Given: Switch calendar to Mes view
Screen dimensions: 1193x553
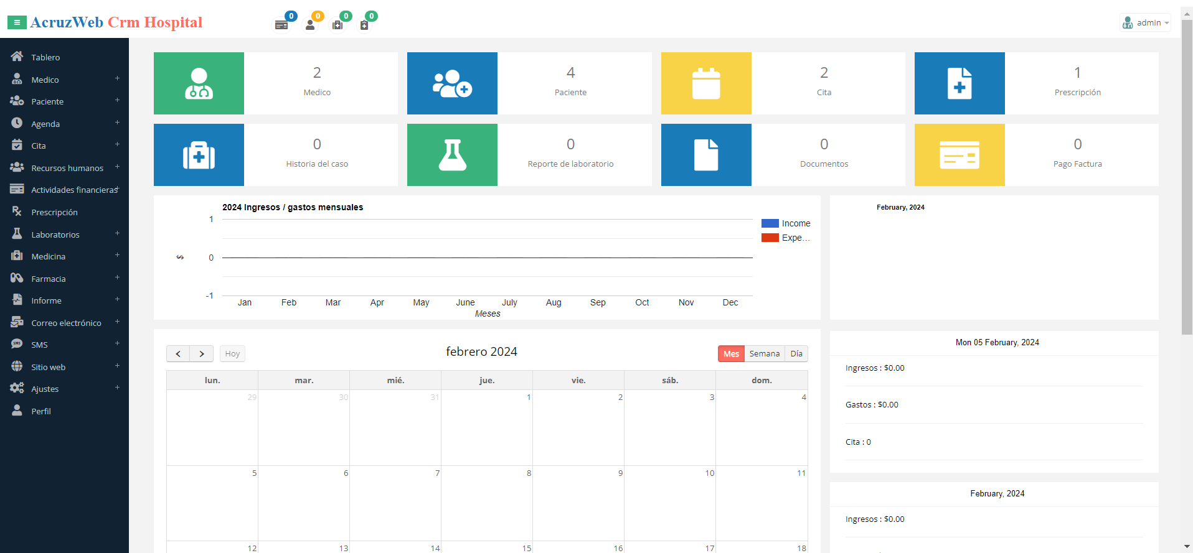Looking at the screenshot, I should 731,353.
